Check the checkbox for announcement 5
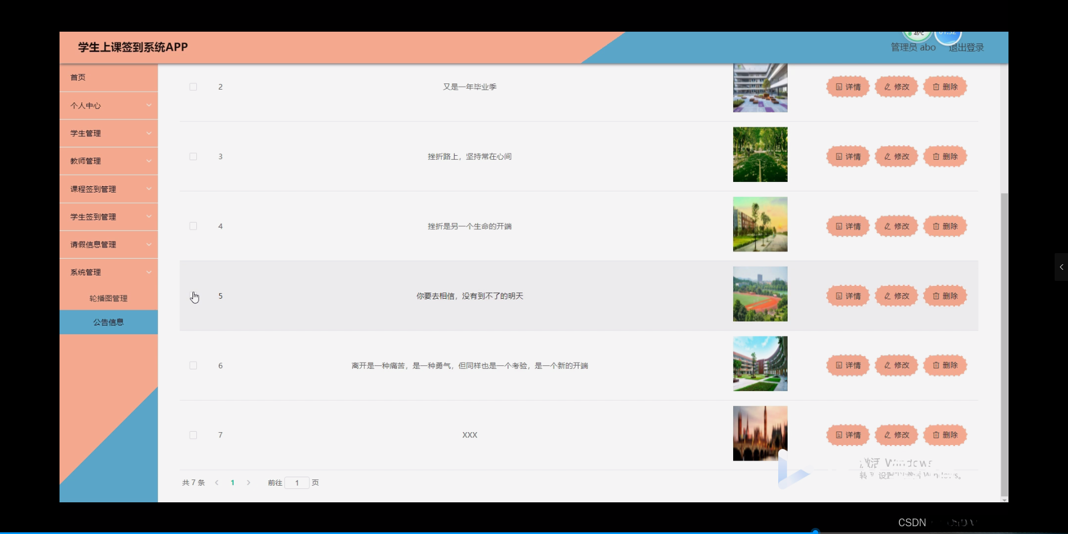The height and width of the screenshot is (534, 1068). coord(193,295)
